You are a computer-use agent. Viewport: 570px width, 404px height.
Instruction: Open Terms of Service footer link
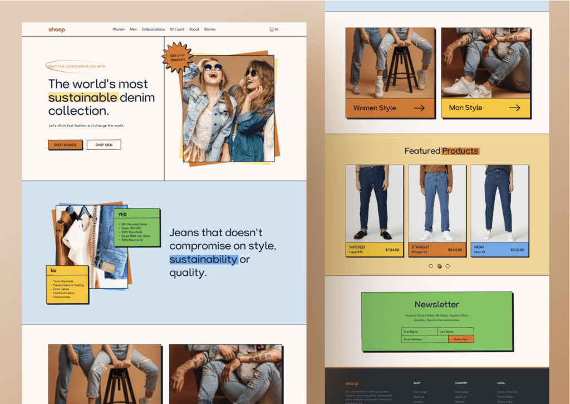[507, 392]
